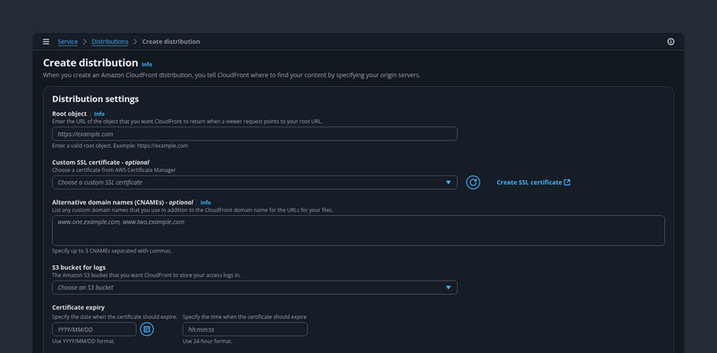The height and width of the screenshot is (353, 717).
Task: Open the Choose an S3 bucket dropdown
Action: tap(255, 288)
